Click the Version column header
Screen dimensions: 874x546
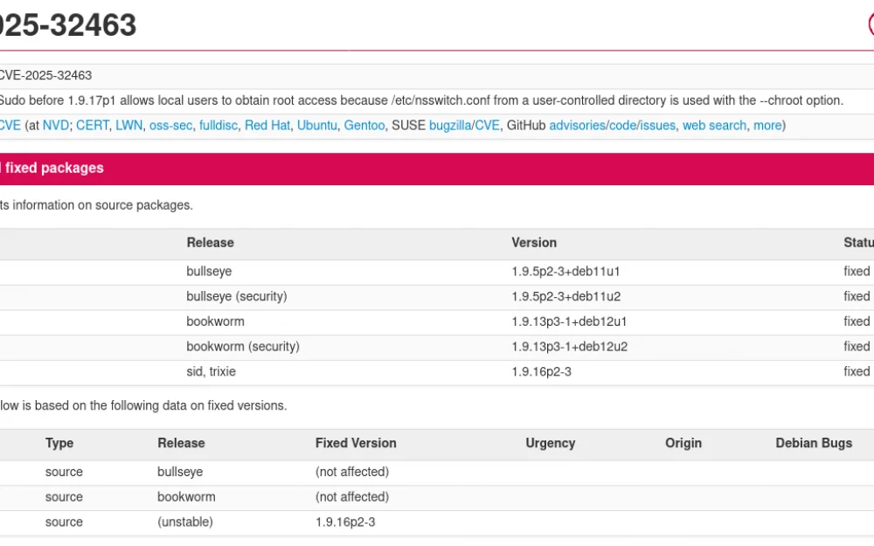tap(534, 243)
